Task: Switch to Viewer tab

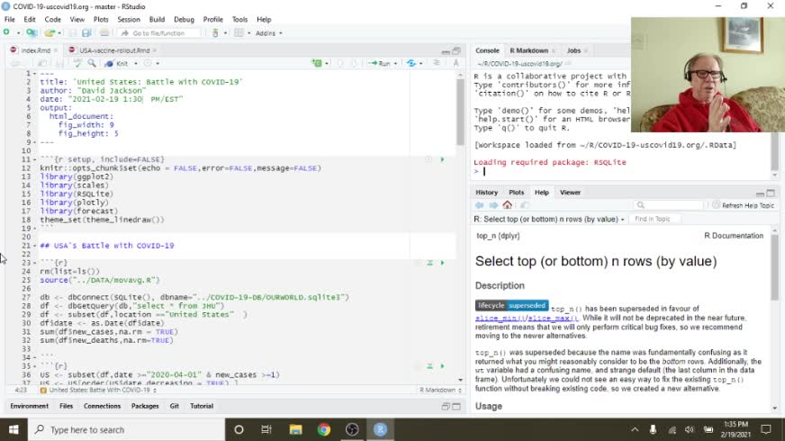Action: click(x=570, y=193)
